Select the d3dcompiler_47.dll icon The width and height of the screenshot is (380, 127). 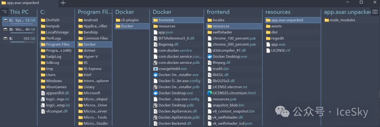pyautogui.click(x=210, y=51)
